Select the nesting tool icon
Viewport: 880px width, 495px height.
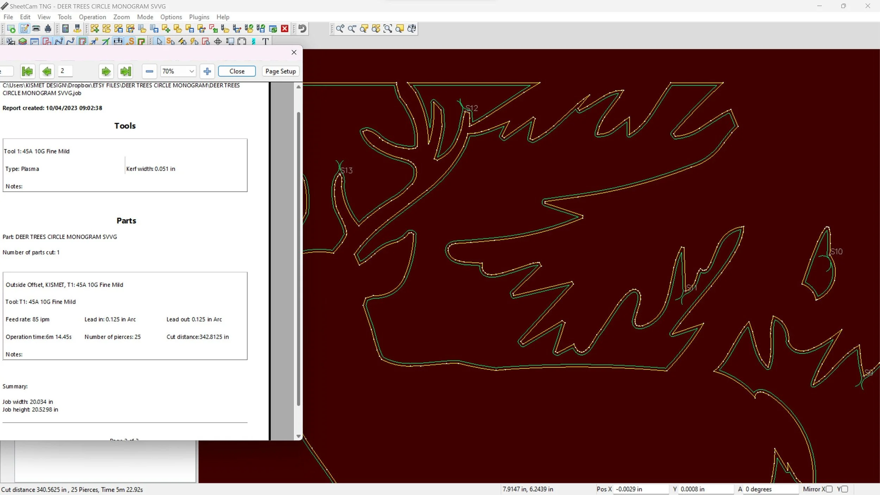[x=242, y=42]
